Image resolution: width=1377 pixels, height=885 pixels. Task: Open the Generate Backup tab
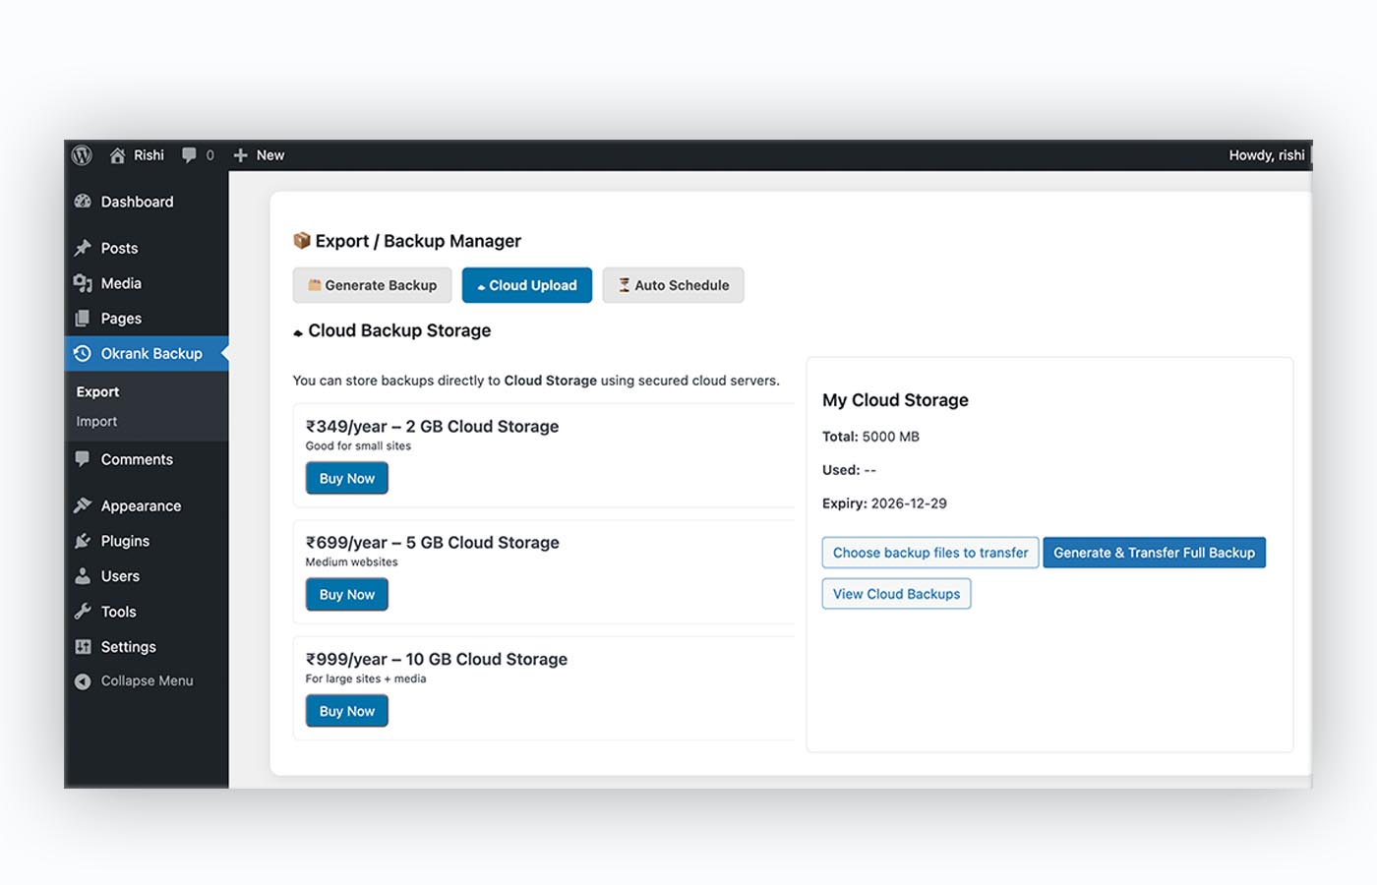click(372, 285)
